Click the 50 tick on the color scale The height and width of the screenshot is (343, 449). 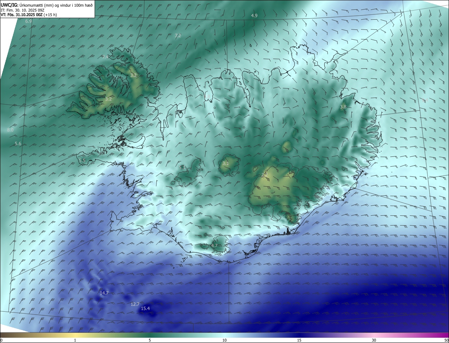pyautogui.click(x=446, y=341)
